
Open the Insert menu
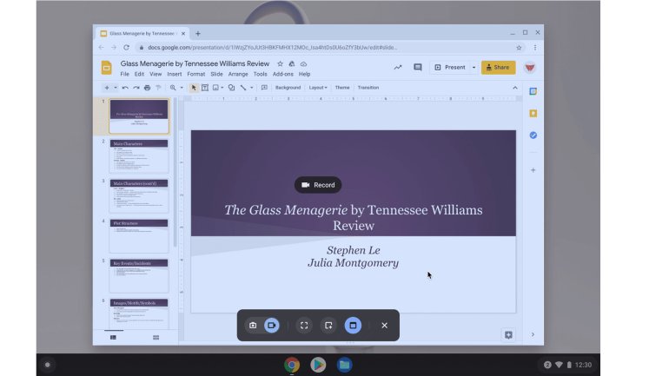click(174, 75)
